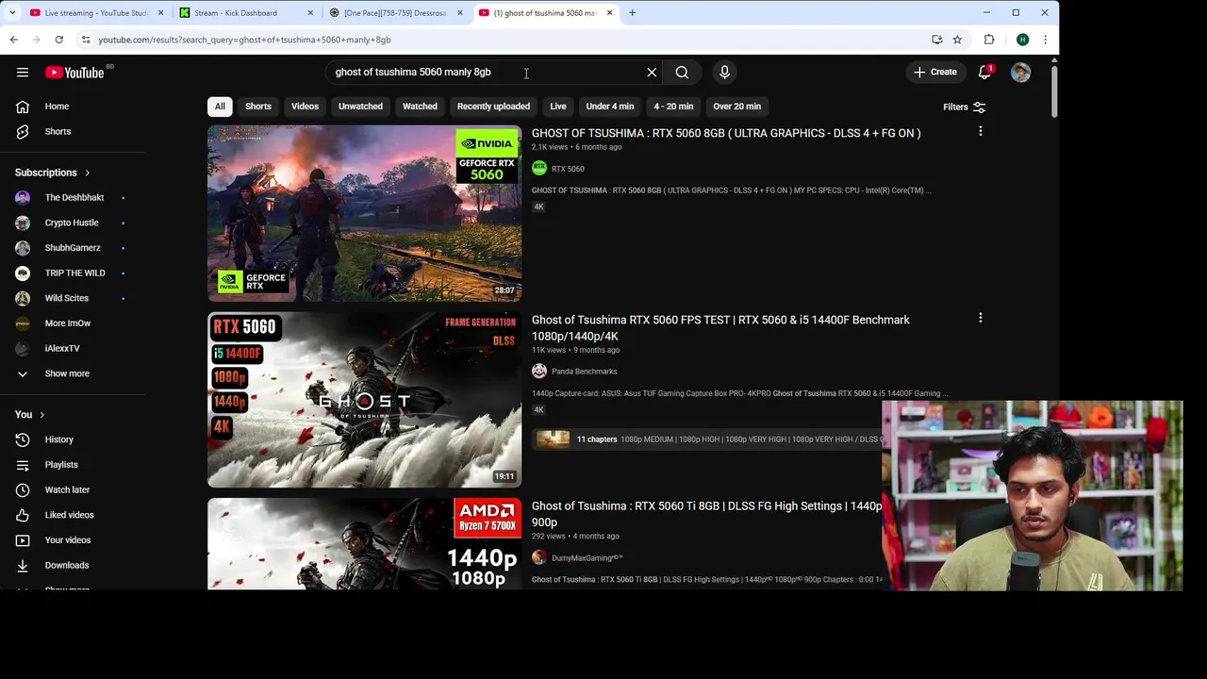Select the Videos filter chip
The image size is (1207, 679).
click(x=305, y=107)
